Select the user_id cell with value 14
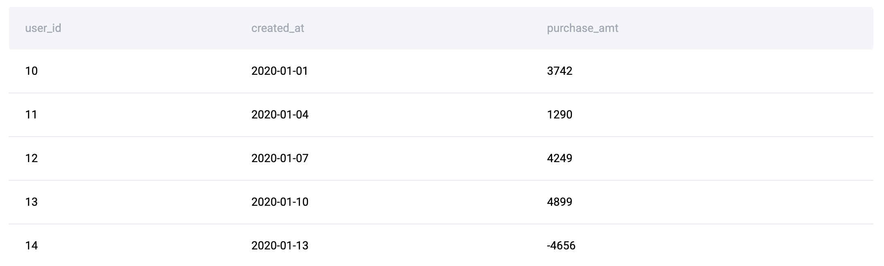The height and width of the screenshot is (266, 884). pyautogui.click(x=31, y=245)
